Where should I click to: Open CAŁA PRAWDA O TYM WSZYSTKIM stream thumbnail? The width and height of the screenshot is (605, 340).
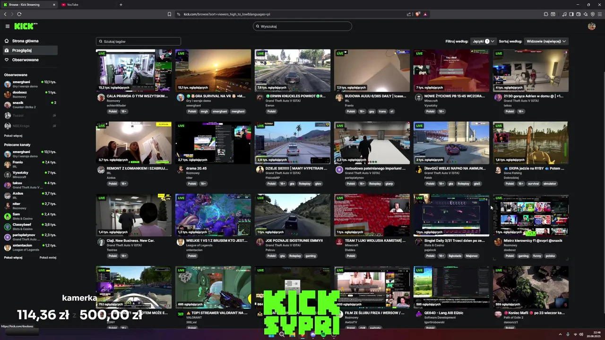(x=134, y=70)
